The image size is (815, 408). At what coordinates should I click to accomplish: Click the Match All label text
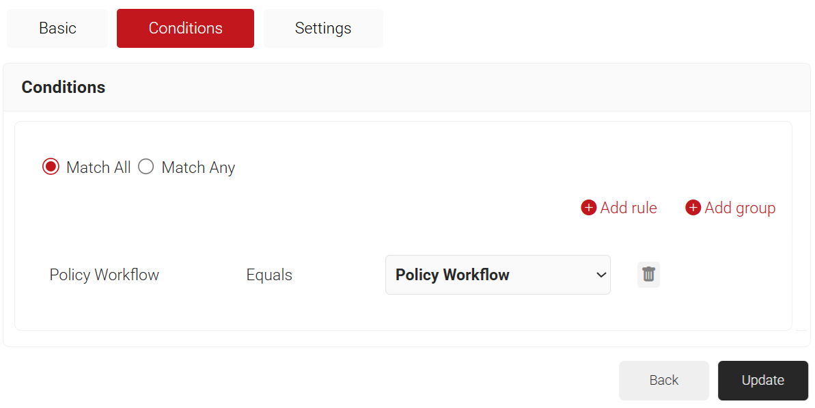point(98,167)
